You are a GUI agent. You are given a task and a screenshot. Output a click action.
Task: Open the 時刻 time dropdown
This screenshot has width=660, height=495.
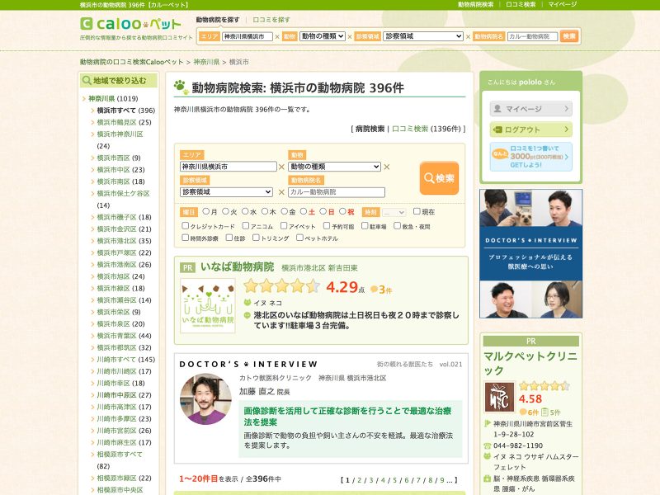point(394,212)
